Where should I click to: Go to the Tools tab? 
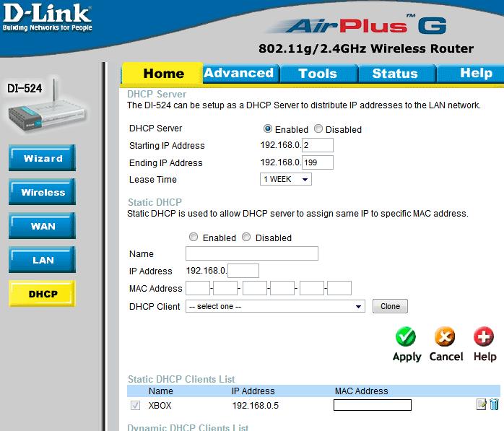317,74
